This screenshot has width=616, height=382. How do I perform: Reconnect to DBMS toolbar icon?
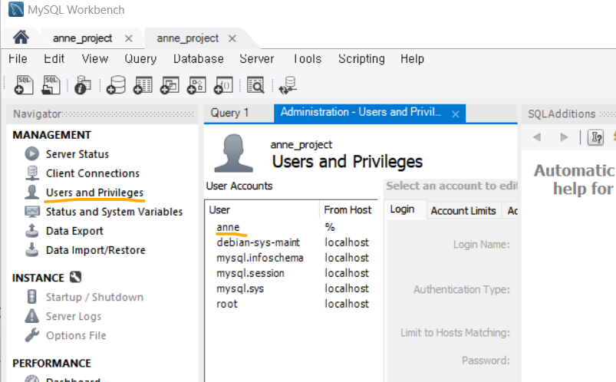(288, 85)
